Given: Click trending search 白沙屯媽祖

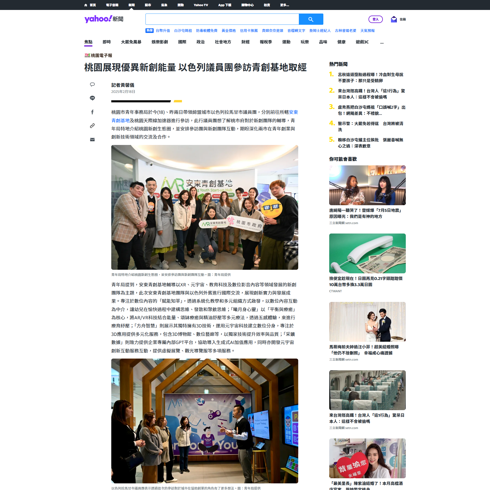Looking at the screenshot, I should point(183,31).
